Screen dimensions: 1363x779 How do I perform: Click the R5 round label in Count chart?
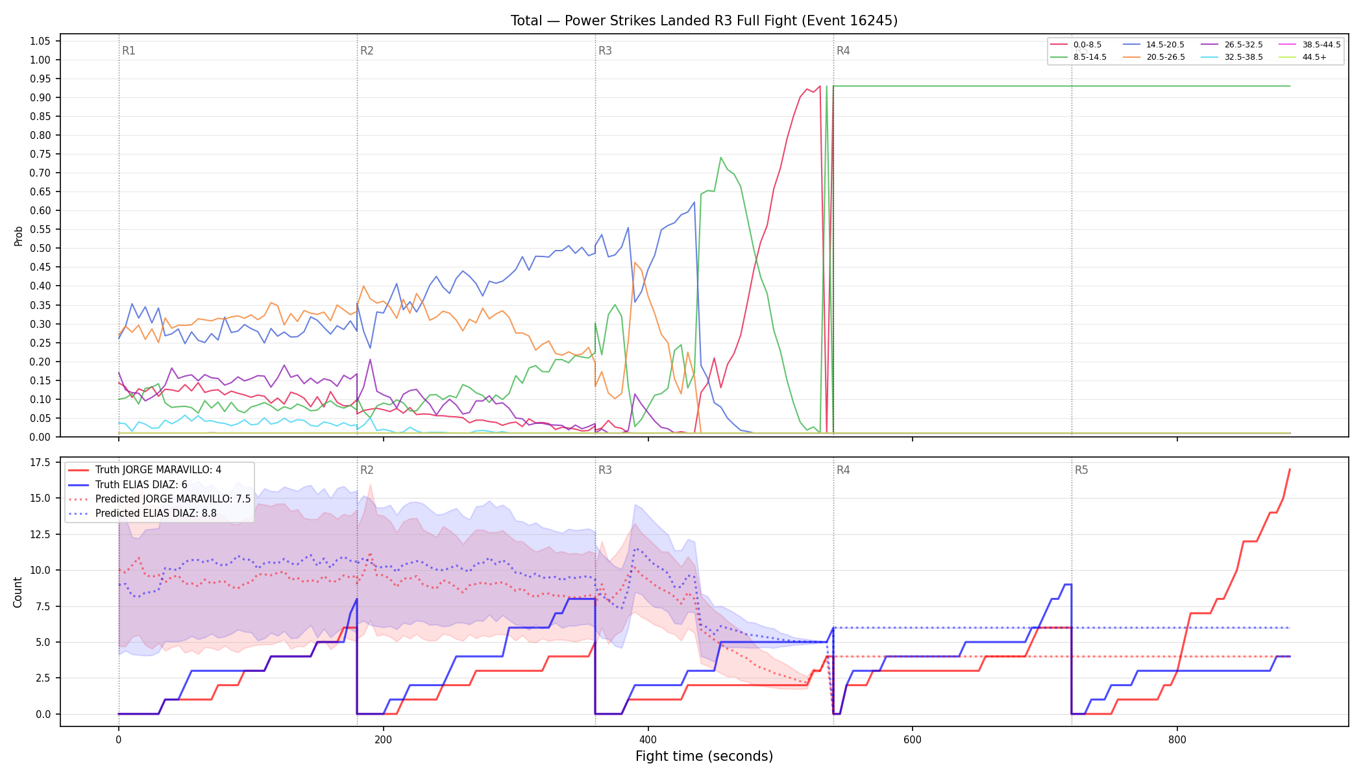[1081, 470]
